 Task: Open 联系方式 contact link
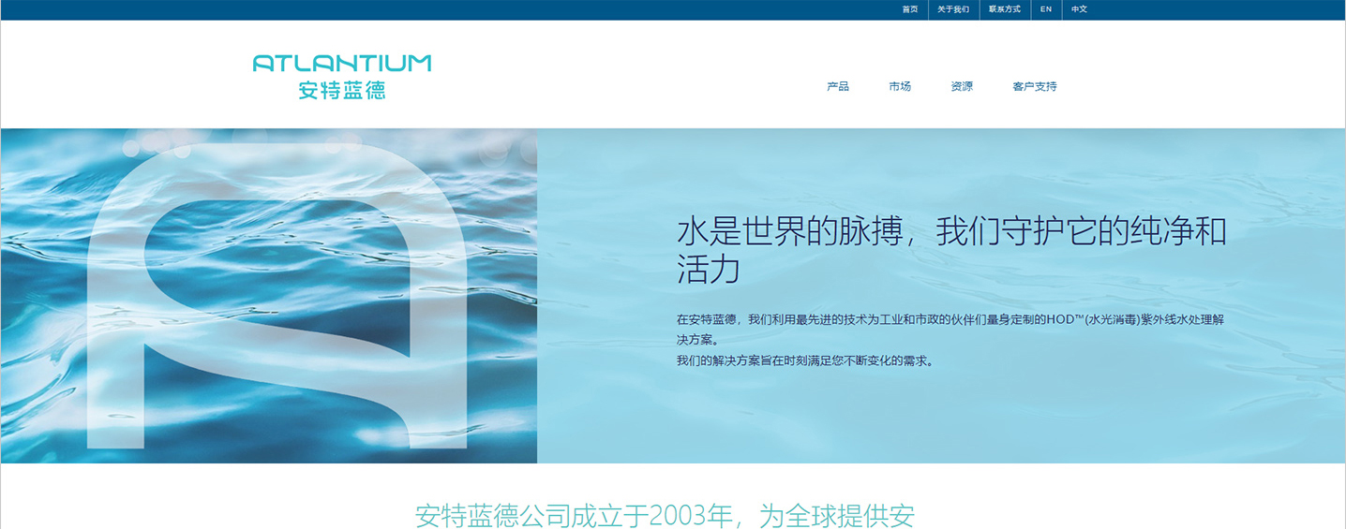click(x=1005, y=9)
